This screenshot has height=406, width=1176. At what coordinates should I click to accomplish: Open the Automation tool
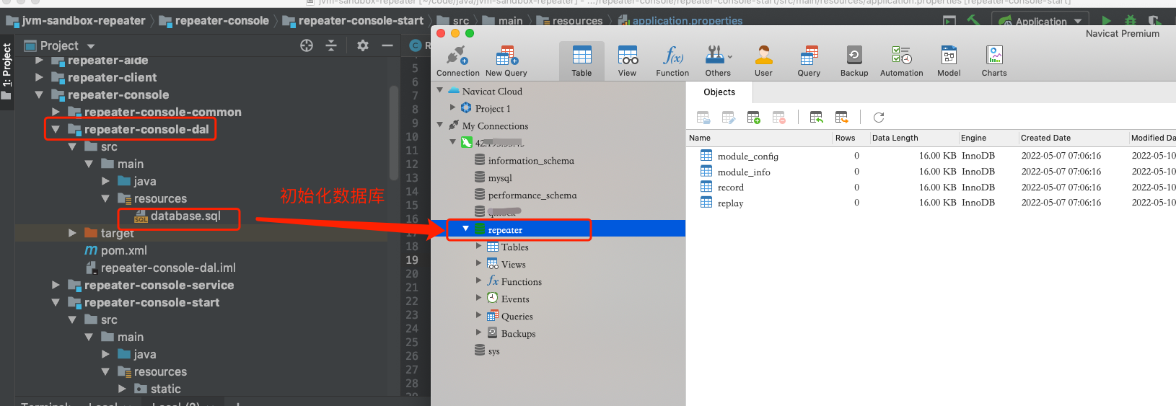coord(901,61)
